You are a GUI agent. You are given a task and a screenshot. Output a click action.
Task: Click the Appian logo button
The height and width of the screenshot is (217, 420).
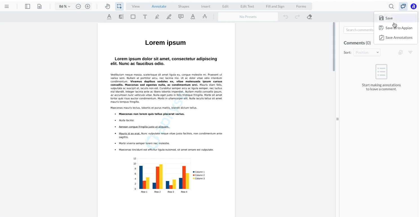414,6
